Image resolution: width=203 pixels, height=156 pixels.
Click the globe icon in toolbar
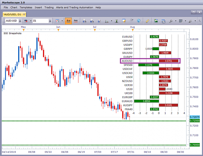click(139, 20)
